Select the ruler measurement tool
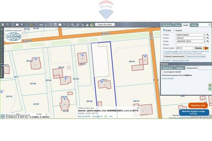This screenshot has height=141, width=212. [x=31, y=25]
